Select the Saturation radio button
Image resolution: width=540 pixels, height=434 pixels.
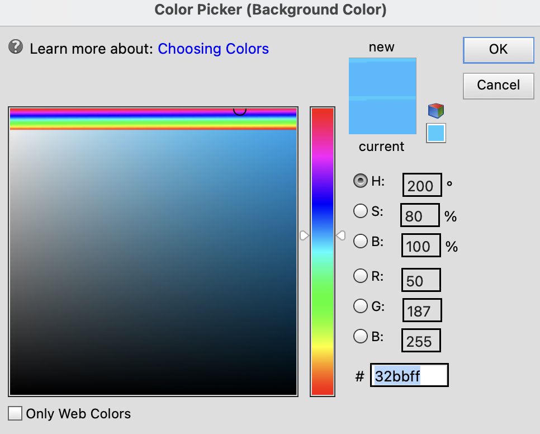coord(361,211)
